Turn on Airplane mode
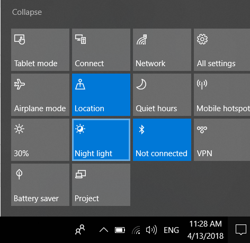250x243 pixels. point(40,95)
